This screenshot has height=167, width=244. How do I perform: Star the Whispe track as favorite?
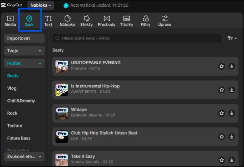point(222,113)
